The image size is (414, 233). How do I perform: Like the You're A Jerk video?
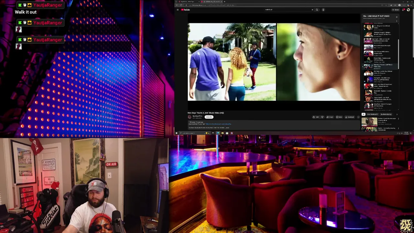[x=315, y=117]
